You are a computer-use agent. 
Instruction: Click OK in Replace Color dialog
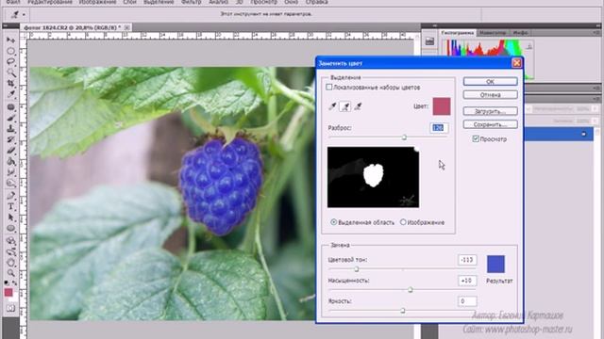tap(490, 82)
